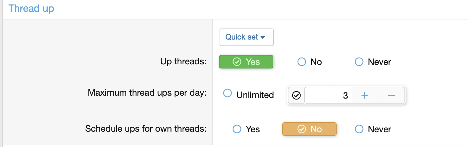Click the "Schedule ups for own threads:" label
Image resolution: width=468 pixels, height=147 pixels.
click(x=146, y=129)
